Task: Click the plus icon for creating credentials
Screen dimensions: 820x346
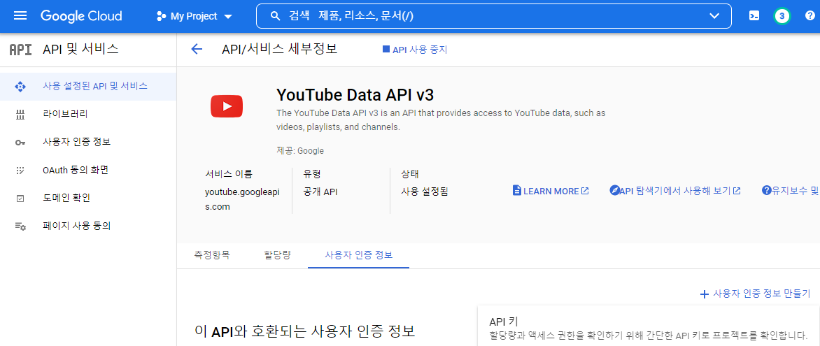Action: coord(704,294)
